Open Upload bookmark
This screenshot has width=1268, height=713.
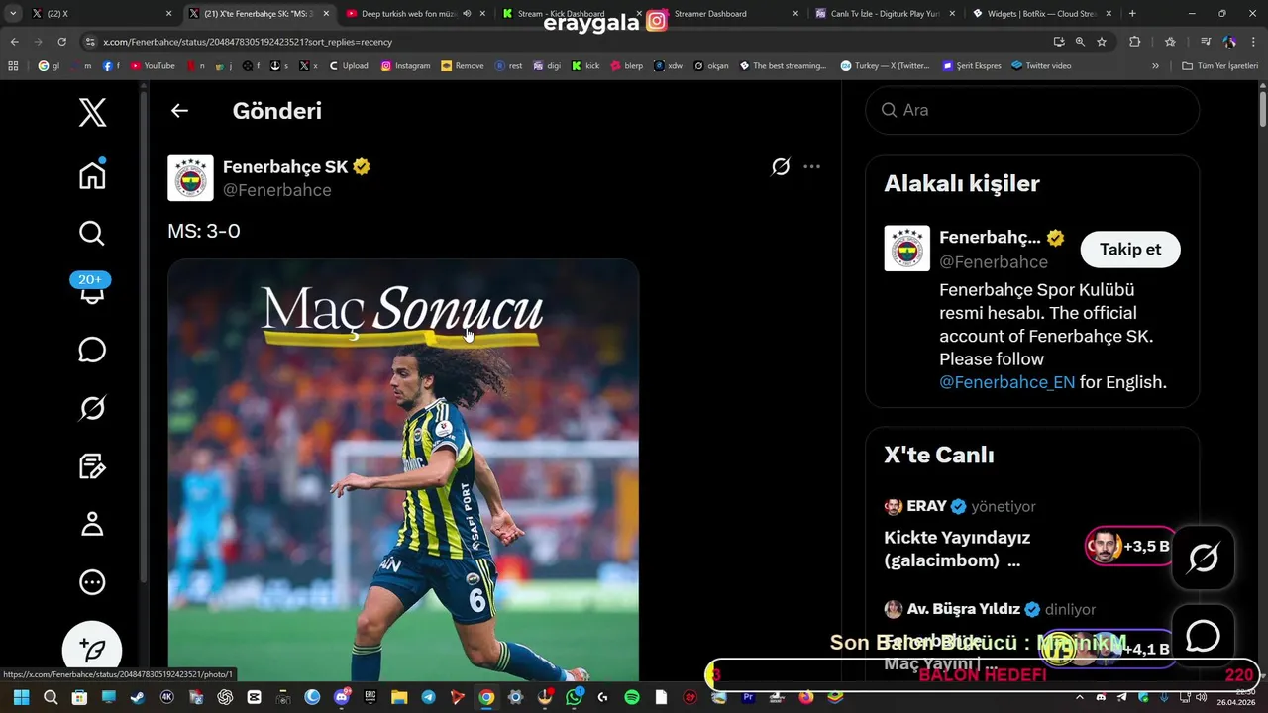point(348,66)
